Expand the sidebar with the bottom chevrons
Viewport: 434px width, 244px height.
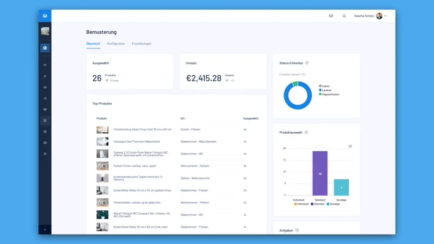(x=45, y=229)
